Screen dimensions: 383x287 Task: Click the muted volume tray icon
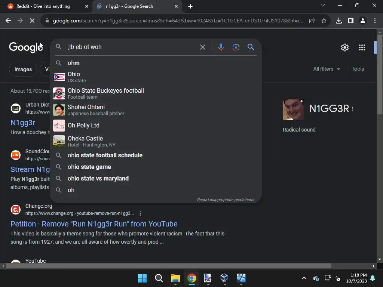coord(338,278)
